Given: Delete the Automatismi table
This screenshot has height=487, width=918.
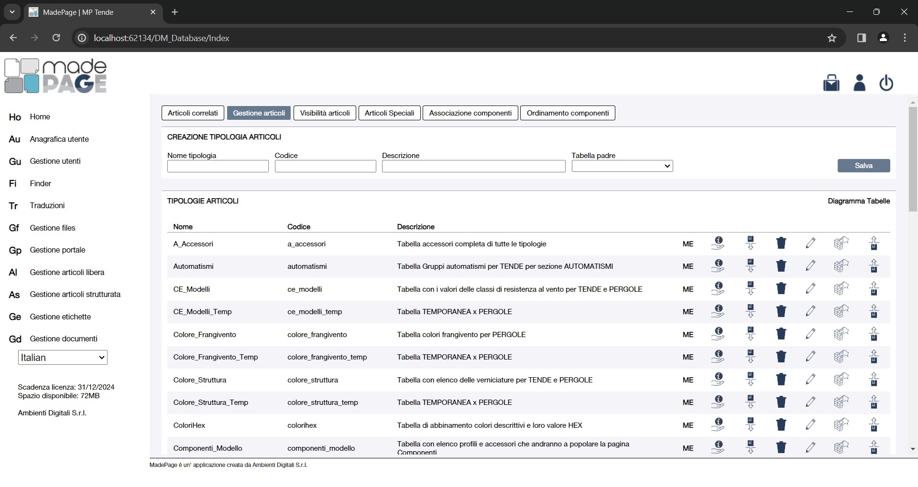Looking at the screenshot, I should (781, 266).
